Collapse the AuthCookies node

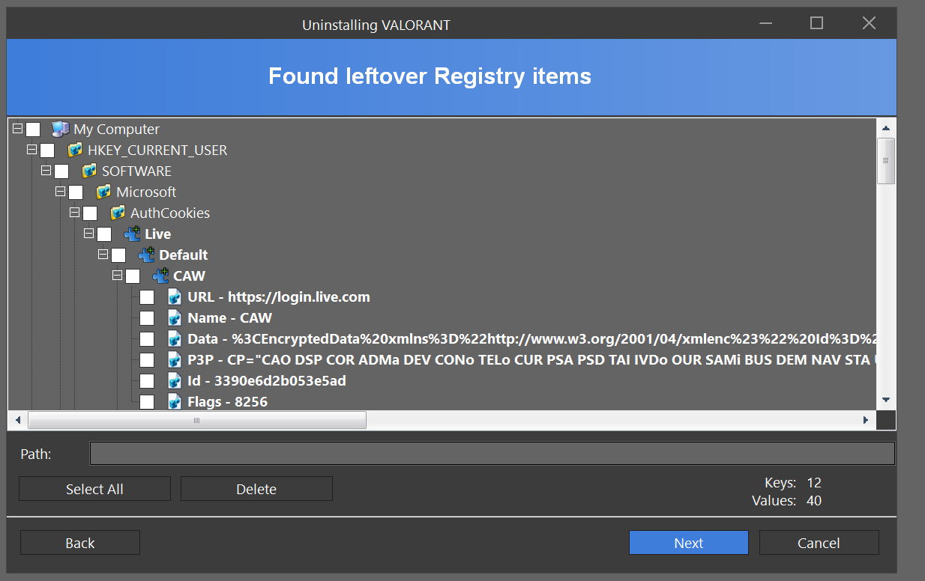(x=75, y=213)
